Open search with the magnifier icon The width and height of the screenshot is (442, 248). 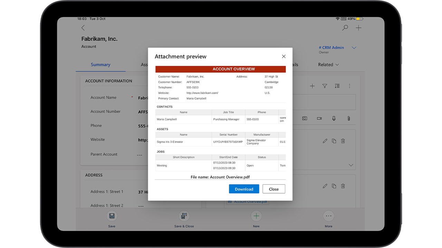pyautogui.click(x=345, y=28)
